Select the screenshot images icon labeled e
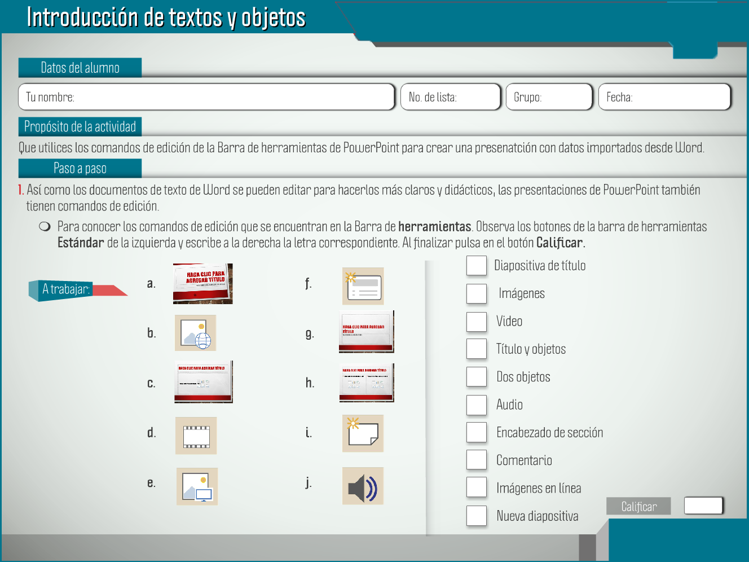Screen dimensions: 749x562 coord(197,486)
